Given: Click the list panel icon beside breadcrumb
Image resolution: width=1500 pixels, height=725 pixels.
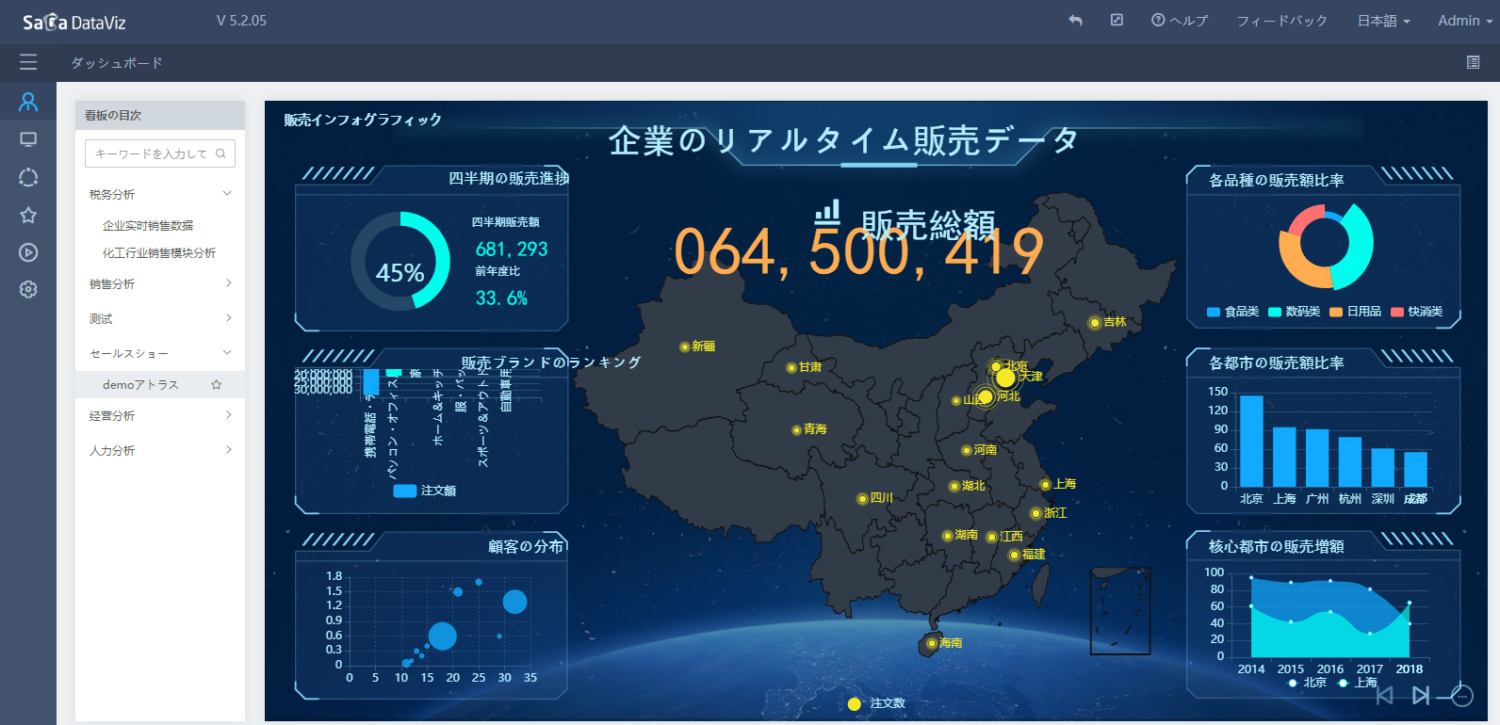Looking at the screenshot, I should pyautogui.click(x=1474, y=62).
